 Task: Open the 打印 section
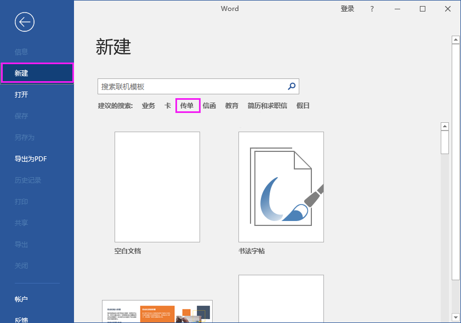(21, 201)
